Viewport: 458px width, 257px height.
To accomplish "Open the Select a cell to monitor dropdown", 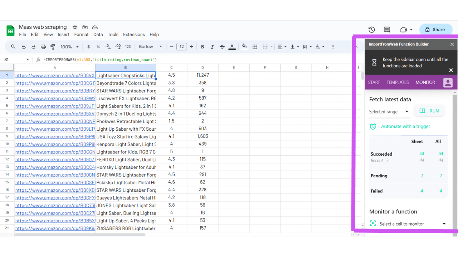I will pos(408,224).
